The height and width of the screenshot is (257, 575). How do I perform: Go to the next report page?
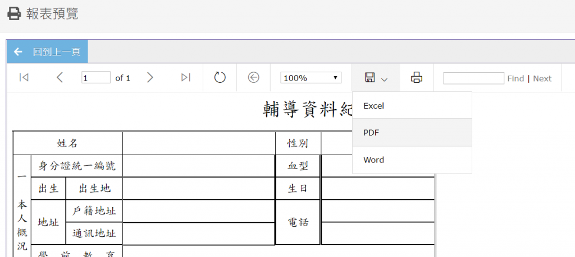149,77
